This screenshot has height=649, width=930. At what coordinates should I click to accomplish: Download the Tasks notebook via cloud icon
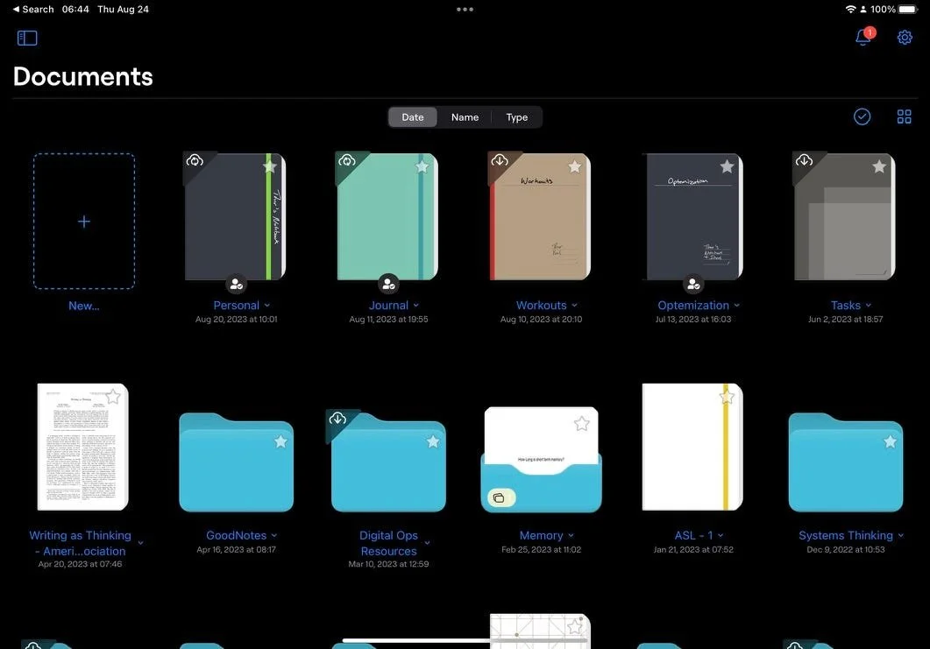click(804, 160)
